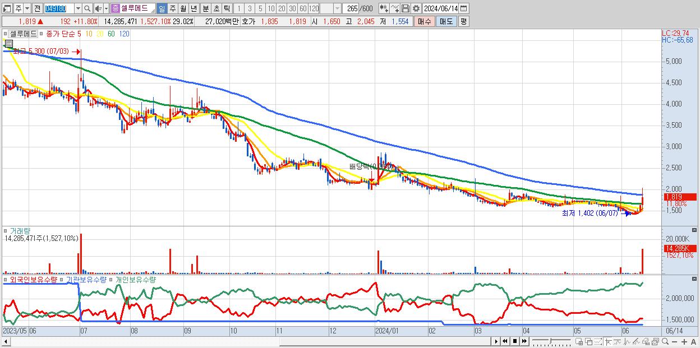Click the bar count field showing 265
Screen dimensions: 700x348
click(352, 9)
